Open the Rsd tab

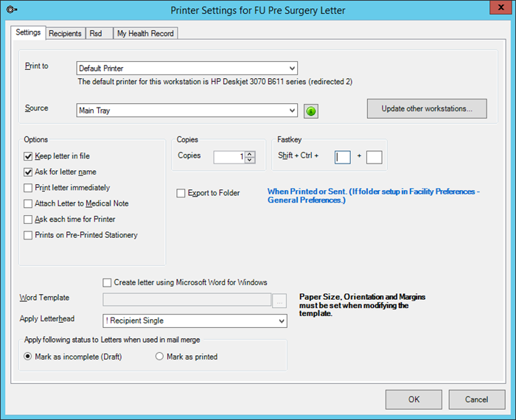point(99,34)
